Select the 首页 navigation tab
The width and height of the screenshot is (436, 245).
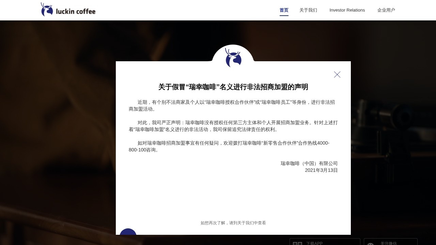coord(284,10)
